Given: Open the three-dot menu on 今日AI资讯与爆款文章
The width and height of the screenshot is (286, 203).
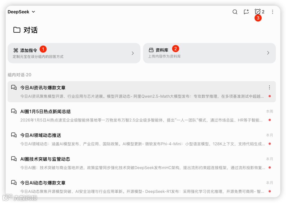Looking at the screenshot, I should click(269, 87).
